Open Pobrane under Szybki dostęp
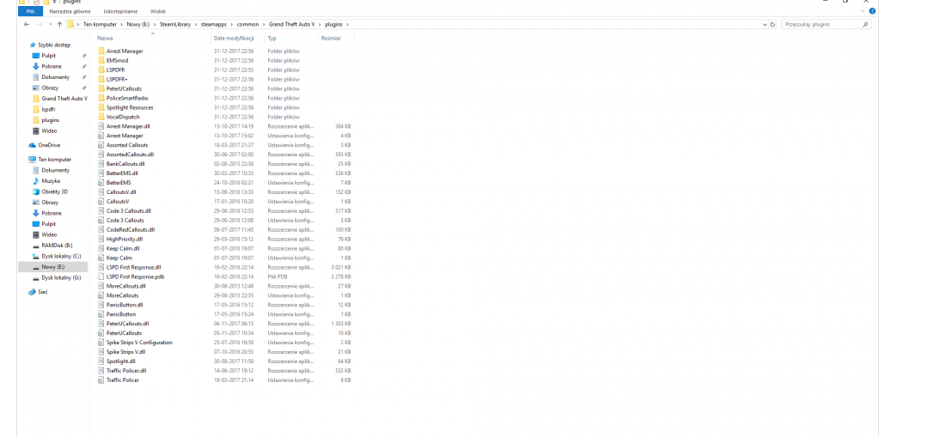Screen dimensions: 934x437 coord(52,66)
